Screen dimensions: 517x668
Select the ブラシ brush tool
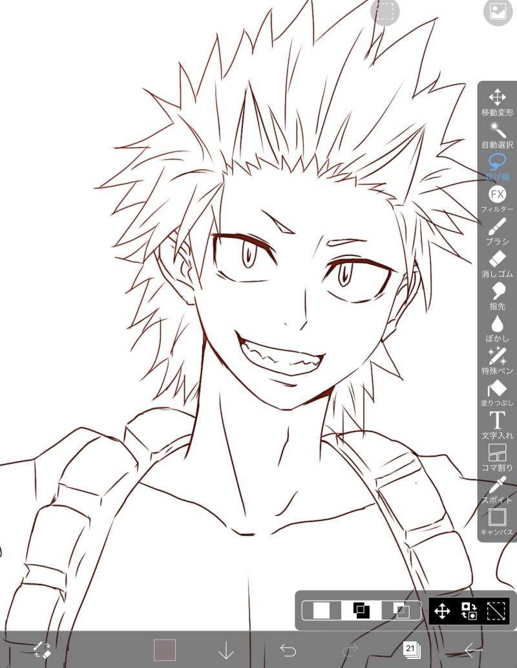click(x=497, y=232)
